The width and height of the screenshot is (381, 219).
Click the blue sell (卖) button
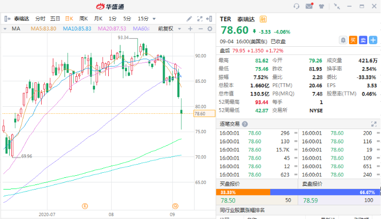(363, 40)
